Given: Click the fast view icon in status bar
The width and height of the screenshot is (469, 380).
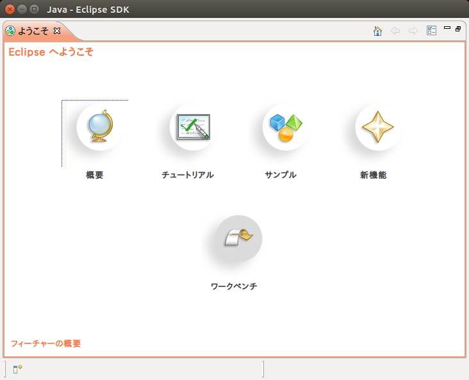Looking at the screenshot, I should point(17,369).
